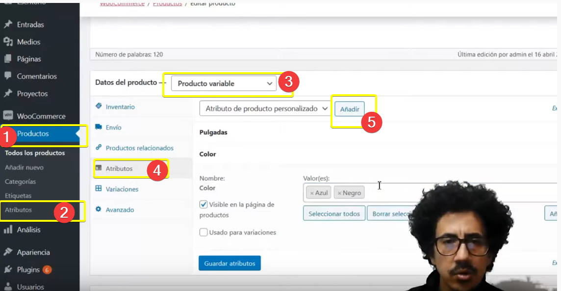
Task: Click the Entradas pin icon
Action: tap(8, 25)
